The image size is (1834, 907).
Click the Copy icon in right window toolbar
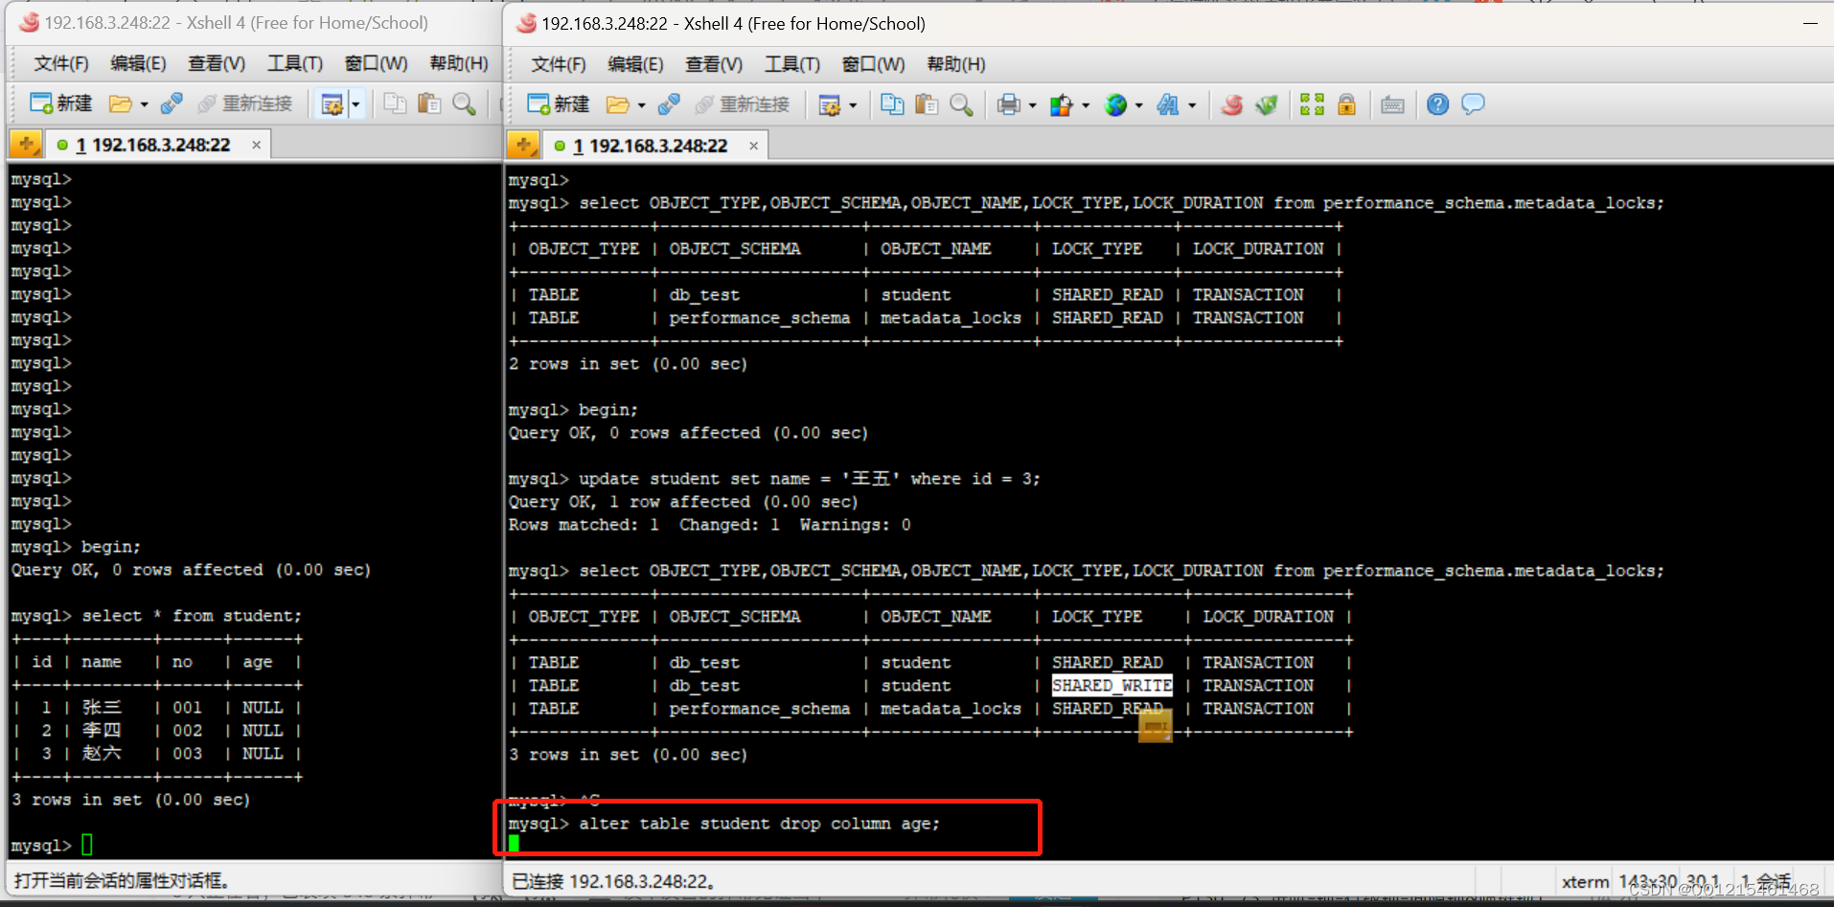tap(892, 104)
